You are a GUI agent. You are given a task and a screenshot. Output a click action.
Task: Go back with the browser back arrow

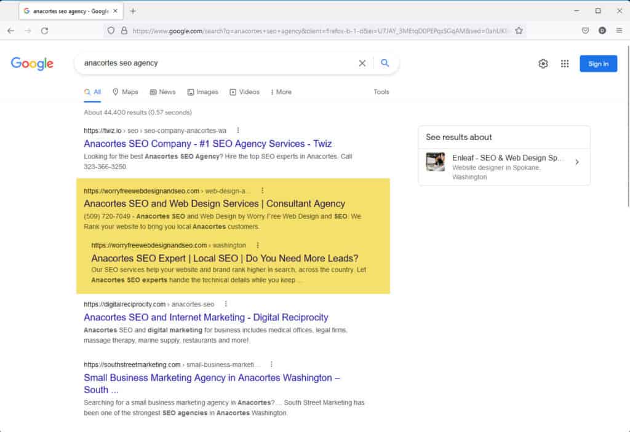point(11,31)
